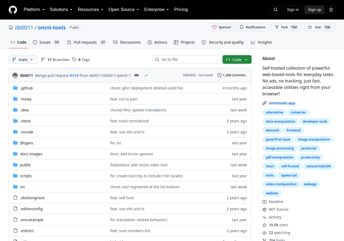This screenshot has height=241, width=344.
Task: Switch to the Issues tab
Action: coord(46,43)
